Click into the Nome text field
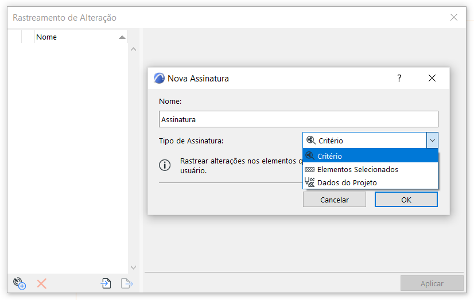 (x=298, y=119)
